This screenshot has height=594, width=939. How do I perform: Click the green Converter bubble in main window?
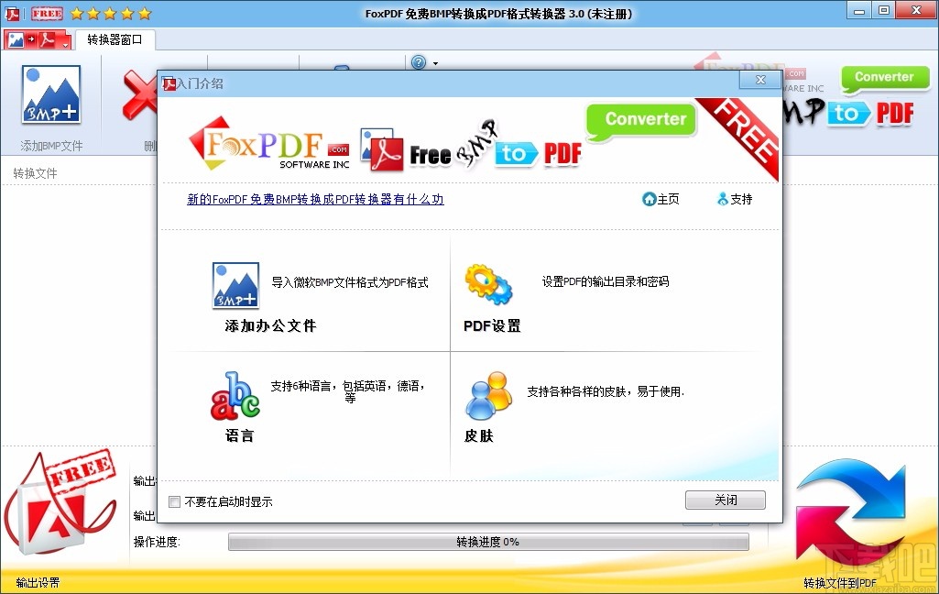(x=885, y=79)
